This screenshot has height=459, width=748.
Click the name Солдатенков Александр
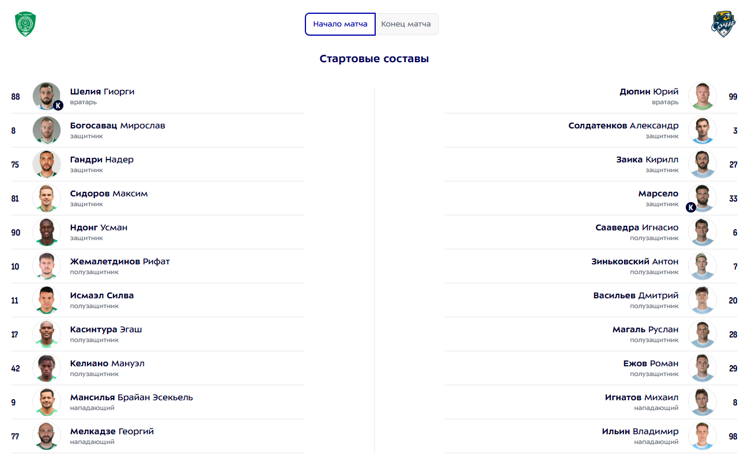[623, 126]
